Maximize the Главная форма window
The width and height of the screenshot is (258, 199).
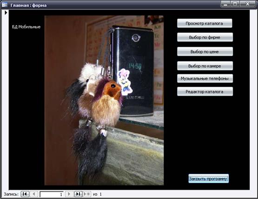coord(235,4)
